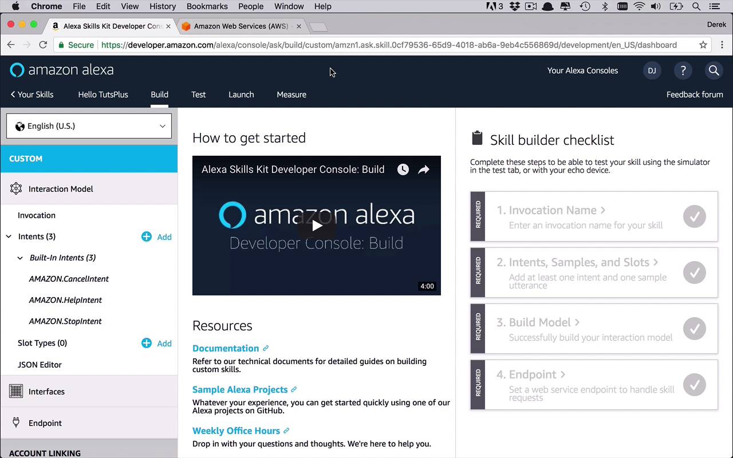The width and height of the screenshot is (733, 458).
Task: Open the new tab button in Chrome
Action: click(318, 27)
